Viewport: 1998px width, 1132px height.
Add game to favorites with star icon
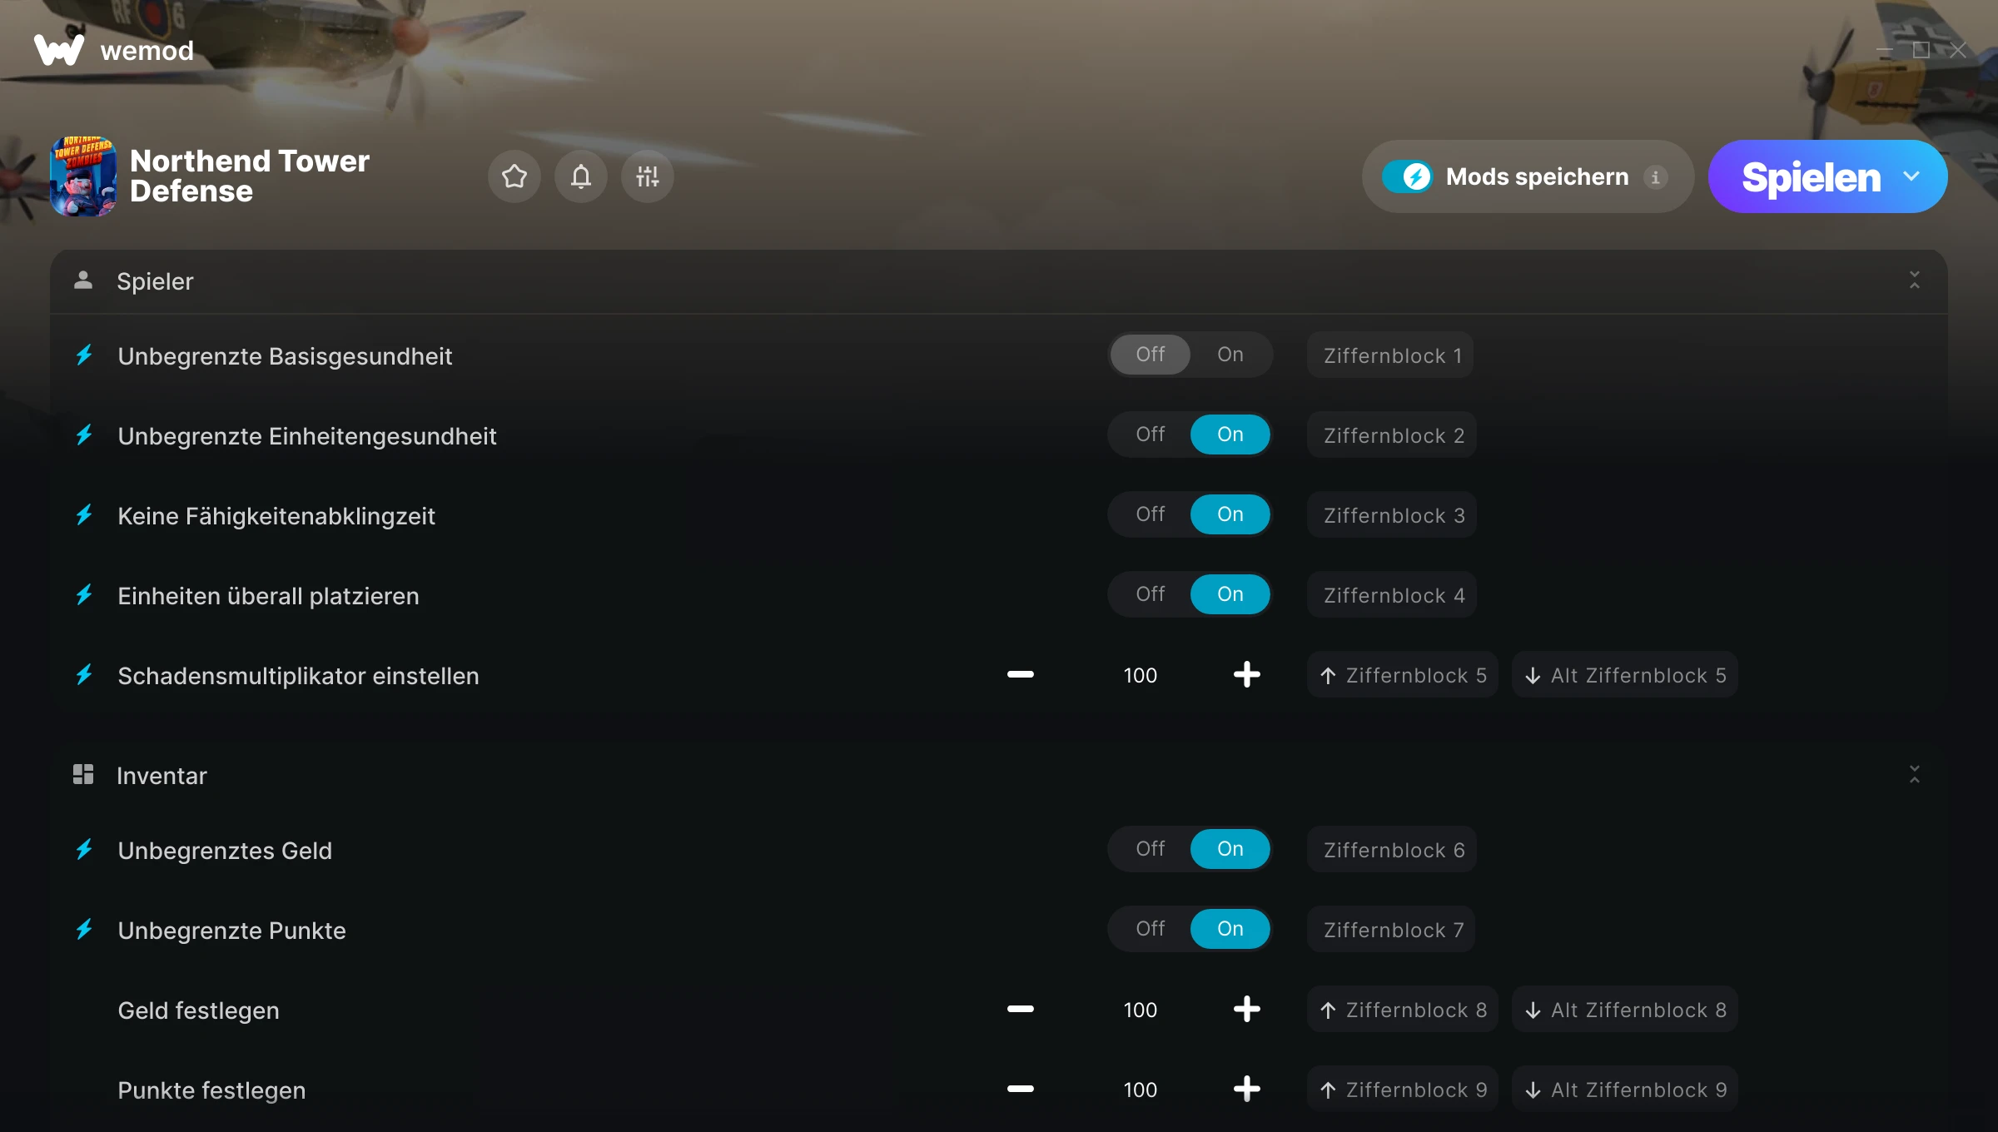point(514,176)
